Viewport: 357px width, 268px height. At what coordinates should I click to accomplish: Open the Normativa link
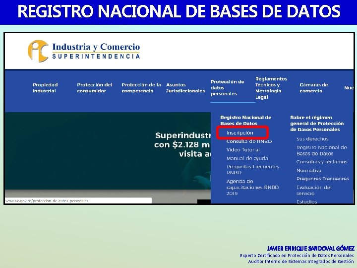[309, 170]
